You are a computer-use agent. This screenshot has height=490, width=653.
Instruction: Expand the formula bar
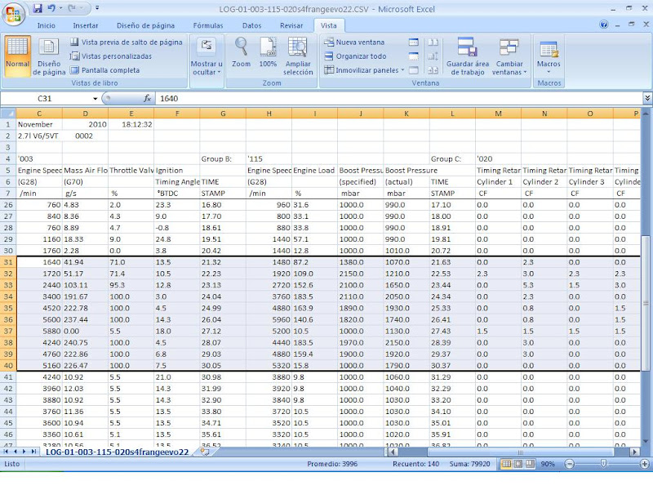647,98
